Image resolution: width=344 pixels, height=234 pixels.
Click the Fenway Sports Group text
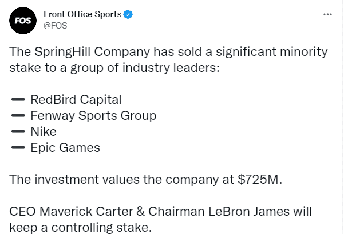(x=93, y=116)
